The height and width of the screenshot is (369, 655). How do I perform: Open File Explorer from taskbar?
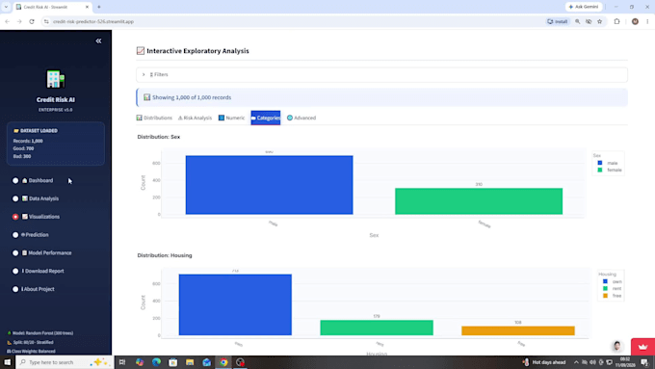pos(190,362)
